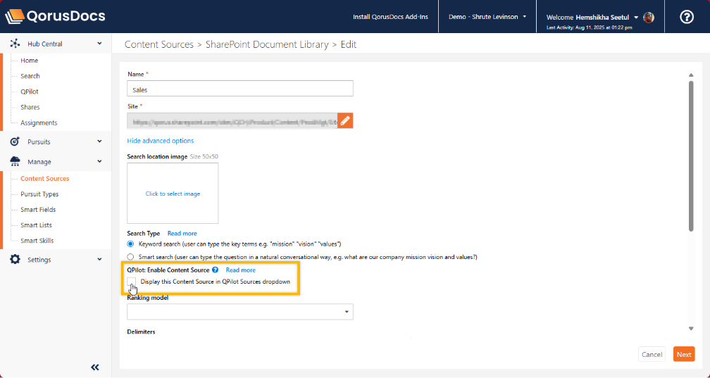The width and height of the screenshot is (710, 378).
Task: Click the orange pencil edit site icon
Action: [345, 120]
